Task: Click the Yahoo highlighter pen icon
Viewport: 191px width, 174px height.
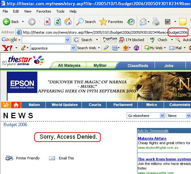Action: (106, 48)
